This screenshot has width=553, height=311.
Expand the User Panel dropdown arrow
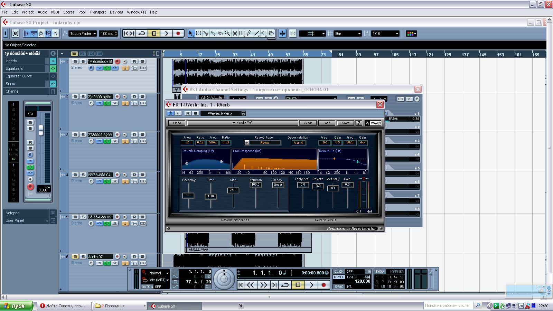[x=47, y=221]
